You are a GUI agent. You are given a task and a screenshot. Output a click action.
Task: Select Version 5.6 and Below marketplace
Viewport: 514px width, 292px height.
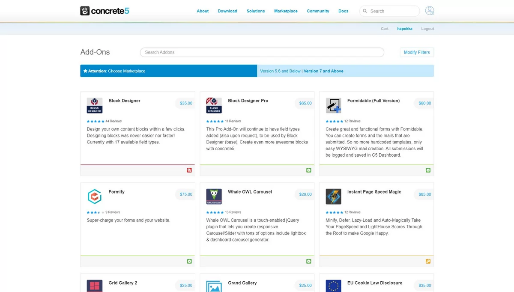pos(281,71)
